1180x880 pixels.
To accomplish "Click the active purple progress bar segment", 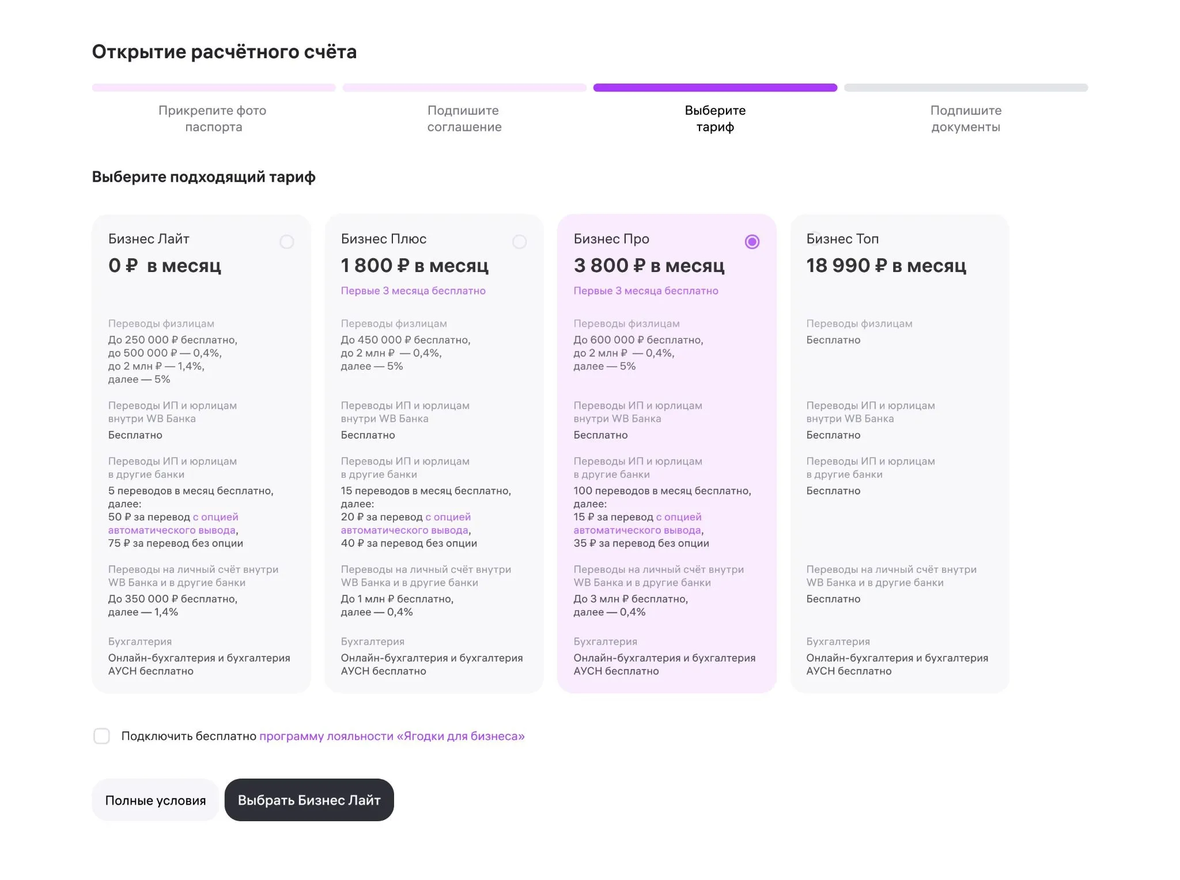I will pos(715,88).
